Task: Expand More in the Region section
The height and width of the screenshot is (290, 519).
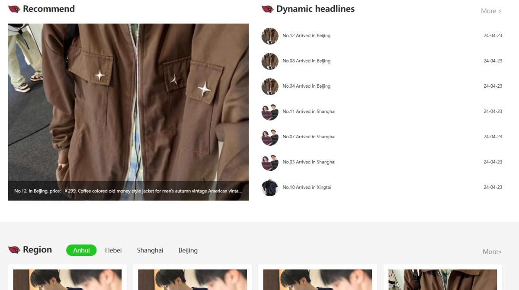Action: [492, 252]
